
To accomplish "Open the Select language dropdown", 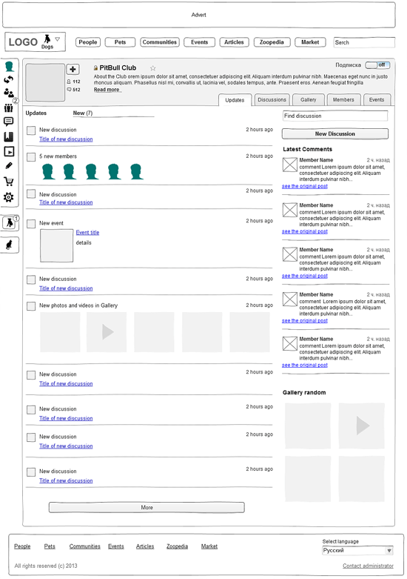I will point(357,551).
